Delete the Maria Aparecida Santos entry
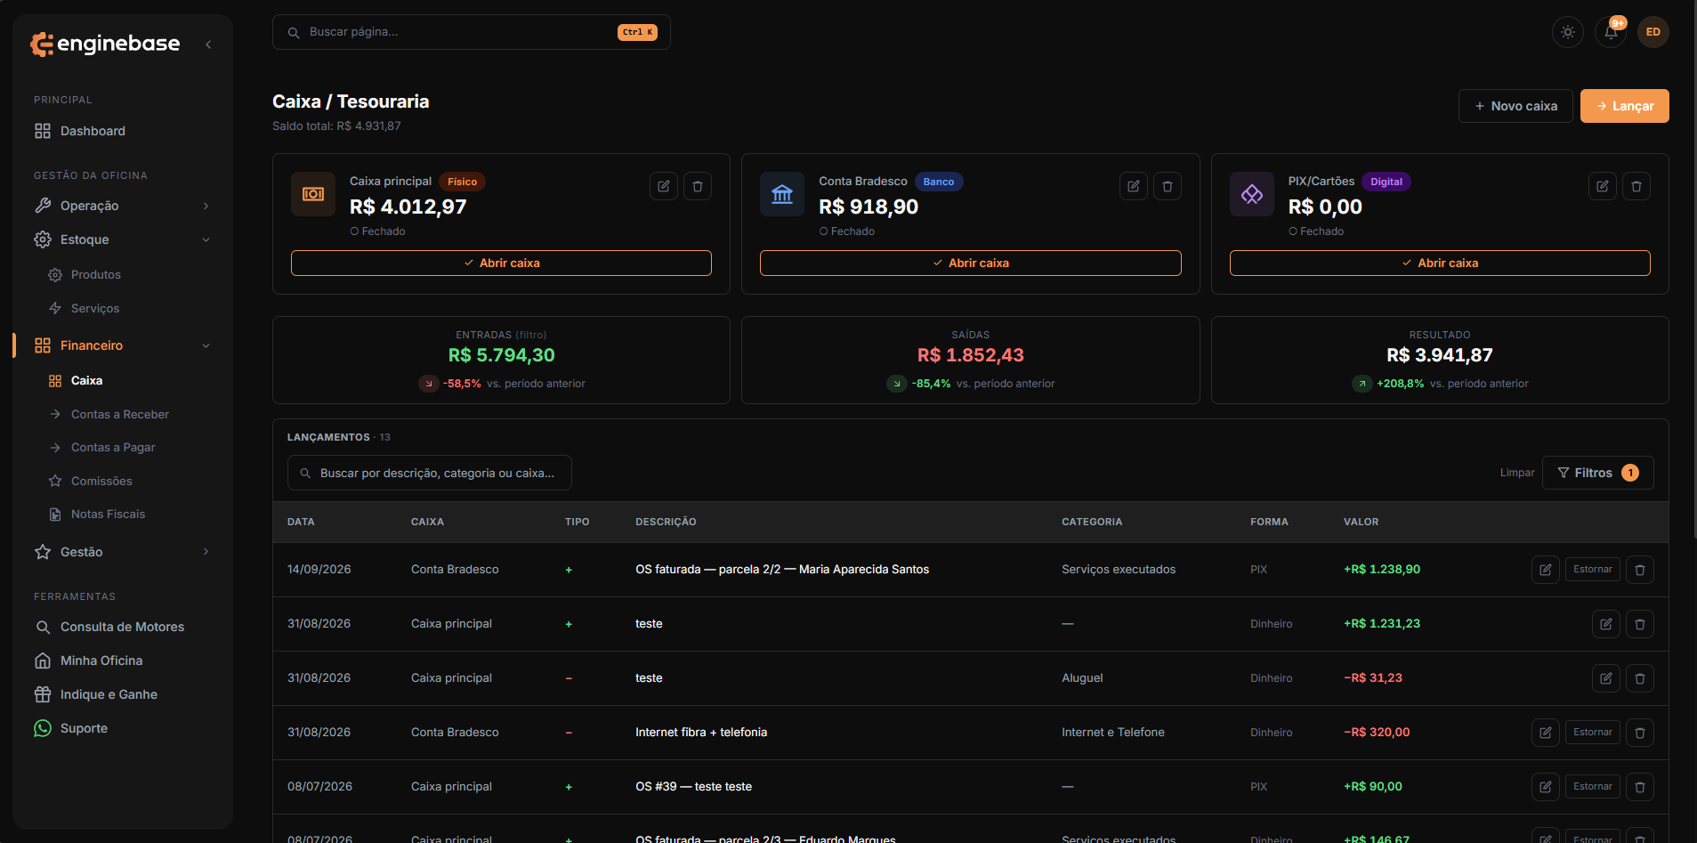Viewport: 1697px width, 843px height. pos(1640,570)
